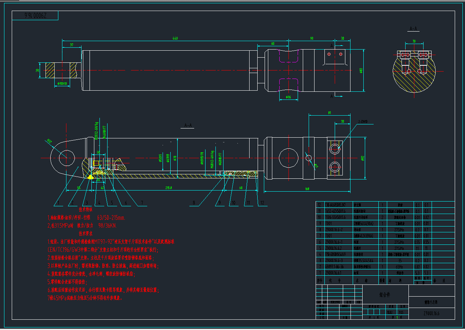Image resolution: width=465 pixels, height=330 pixels.
Task: Click balloon number 8 under the section view
Action: [x=193, y=203]
